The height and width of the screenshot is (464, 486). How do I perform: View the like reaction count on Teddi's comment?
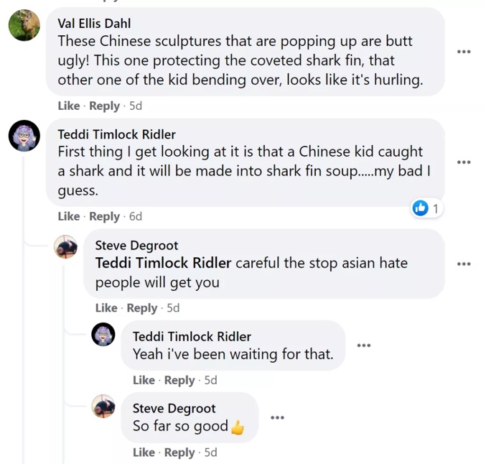tap(427, 208)
